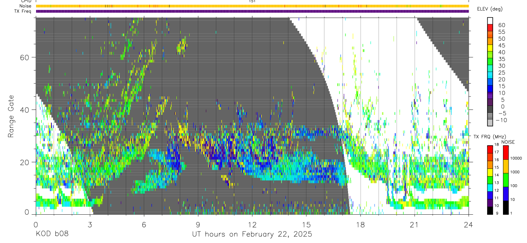Click the light gray bottom ELEV colorbar segment
This screenshot has height=243, width=527.
pos(490,123)
